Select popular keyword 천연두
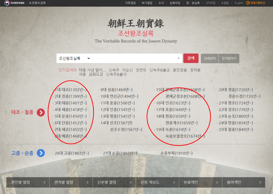The width and height of the screenshot is (273, 194). pos(141,70)
